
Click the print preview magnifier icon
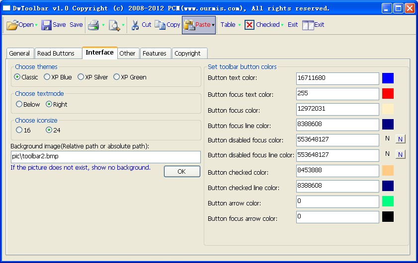pos(114,25)
